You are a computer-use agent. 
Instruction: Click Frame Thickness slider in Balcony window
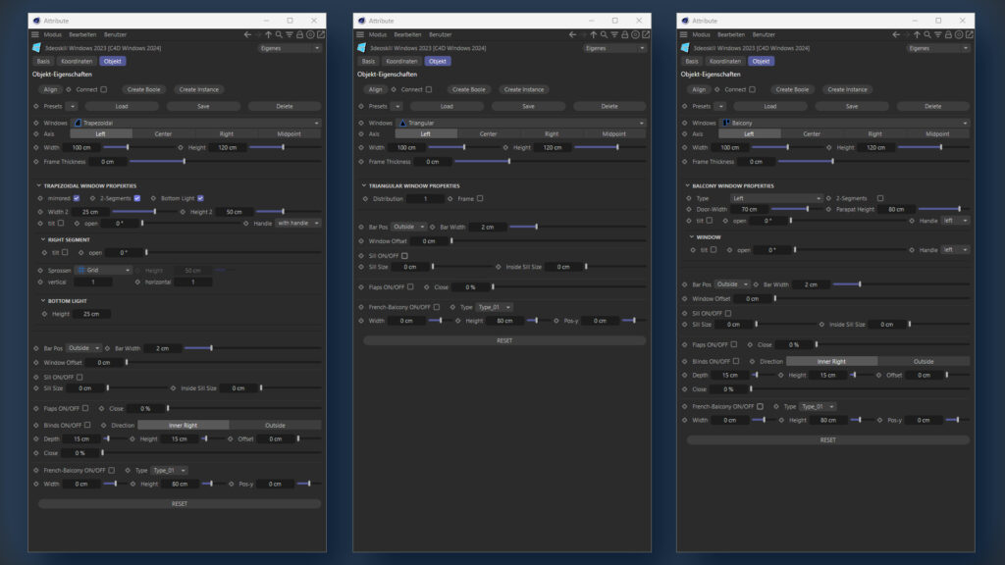873,162
